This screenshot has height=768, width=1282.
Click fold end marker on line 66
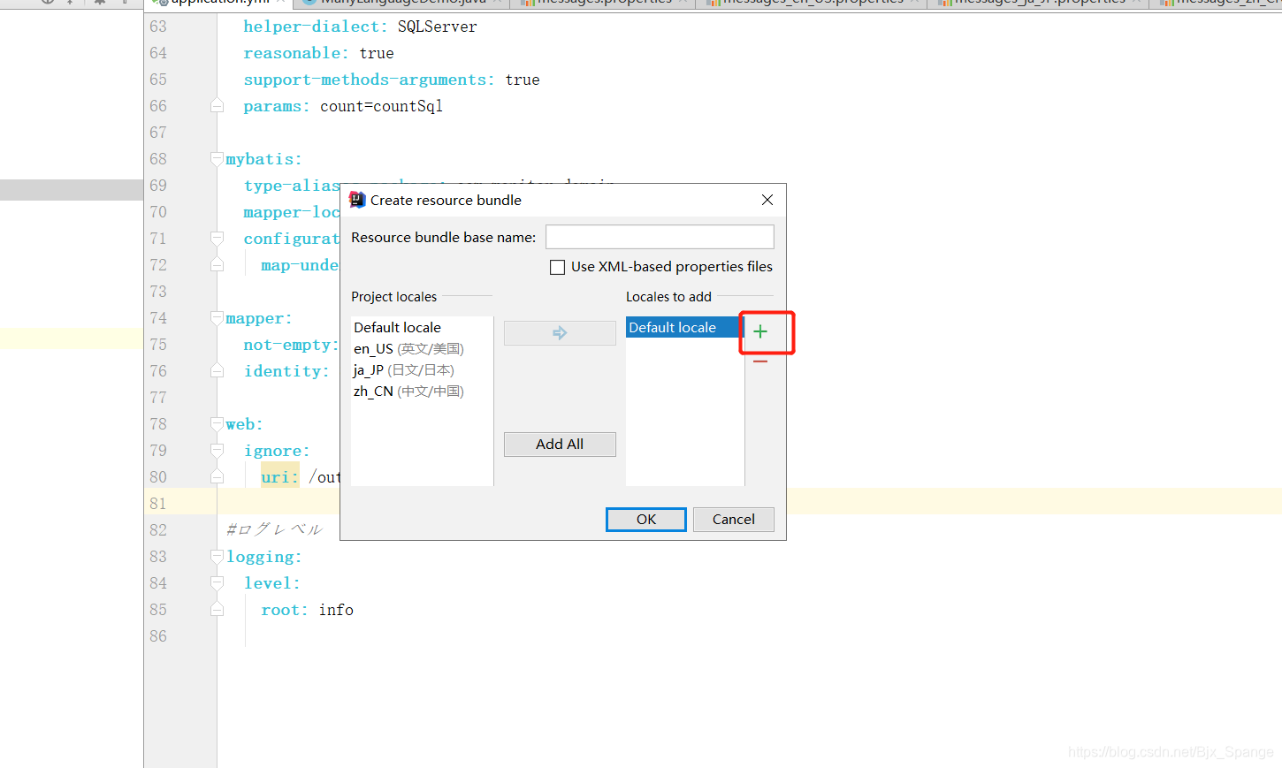click(x=217, y=106)
